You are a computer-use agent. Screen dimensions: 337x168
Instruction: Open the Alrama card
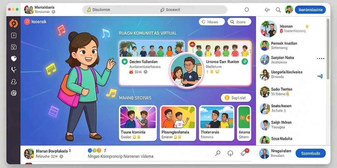[244, 123]
